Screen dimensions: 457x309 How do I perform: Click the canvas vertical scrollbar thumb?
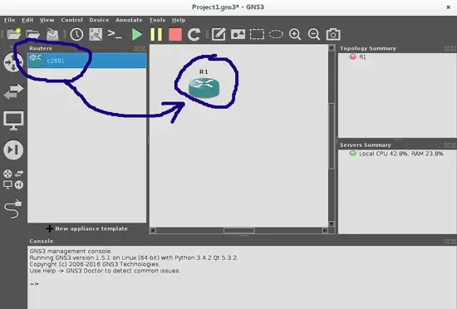[332, 135]
